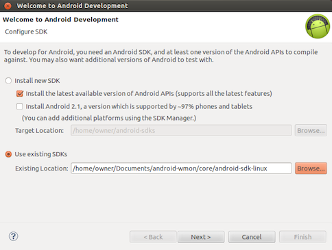Select the Install new SDK radio button
This screenshot has height=250, width=332.
8,81
